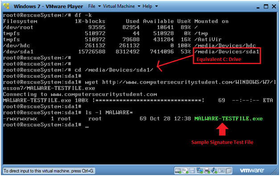Click the '10641' available value

point(165,27)
